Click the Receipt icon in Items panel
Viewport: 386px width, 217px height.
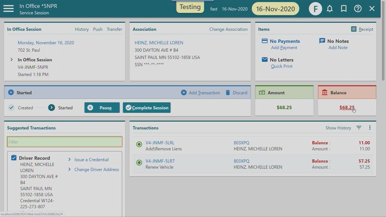coord(354,29)
